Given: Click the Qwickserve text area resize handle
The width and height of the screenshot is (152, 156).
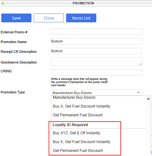Looking at the screenshot, I should (x=141, y=64).
